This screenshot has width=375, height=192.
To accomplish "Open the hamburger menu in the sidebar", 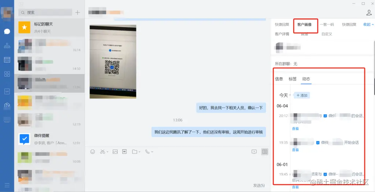I will (x=7, y=185).
